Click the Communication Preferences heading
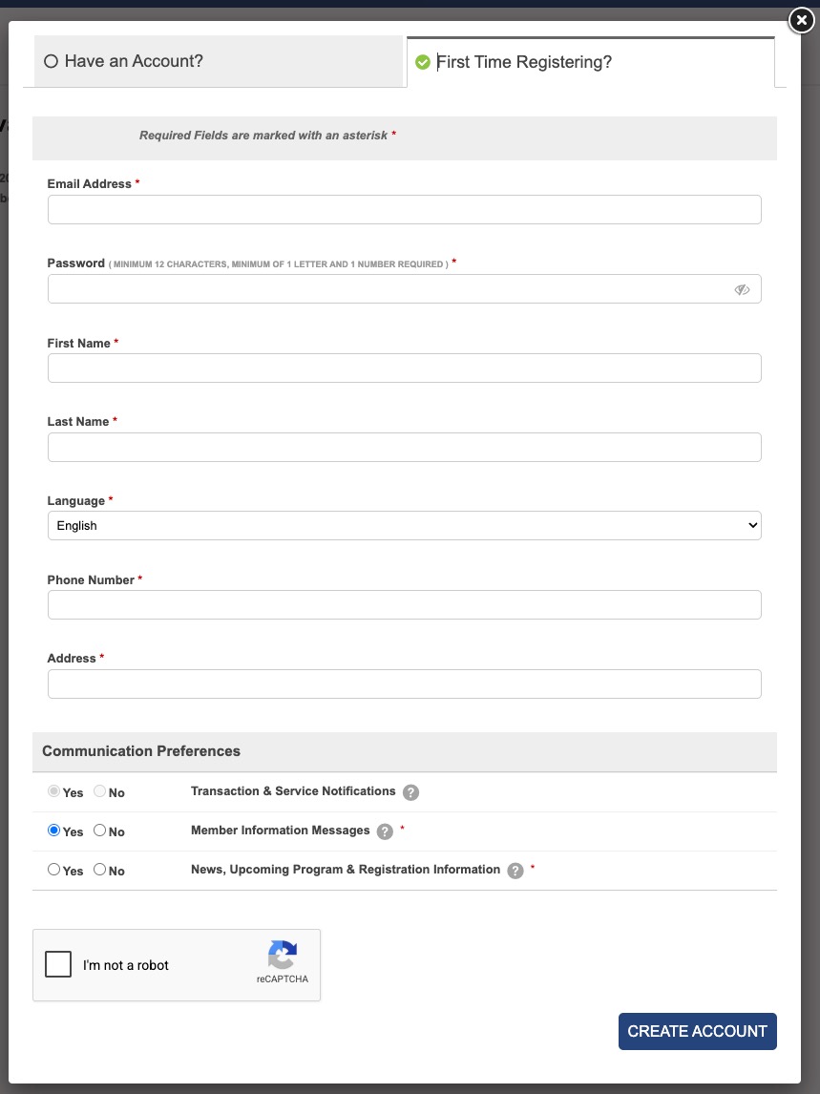 (141, 751)
